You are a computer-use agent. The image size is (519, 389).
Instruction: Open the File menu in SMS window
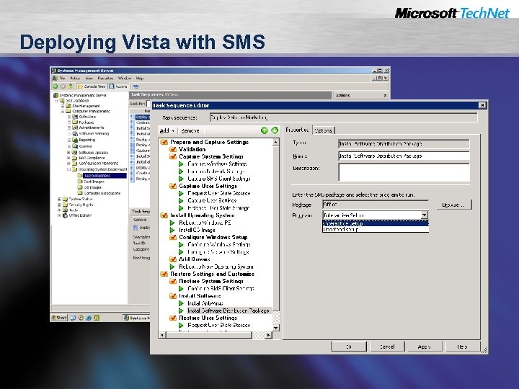(62, 79)
